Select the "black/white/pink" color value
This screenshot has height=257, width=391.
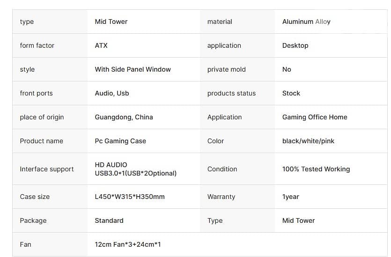[308, 141]
